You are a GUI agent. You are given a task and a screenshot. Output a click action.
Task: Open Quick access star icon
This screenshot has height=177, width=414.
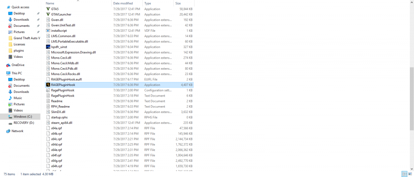pos(8,7)
